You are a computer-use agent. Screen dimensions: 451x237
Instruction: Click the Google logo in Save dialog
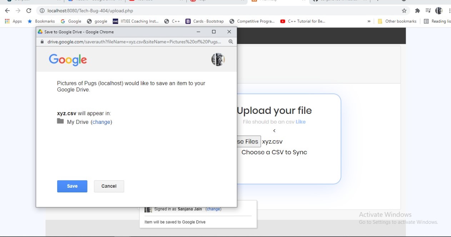68,60
